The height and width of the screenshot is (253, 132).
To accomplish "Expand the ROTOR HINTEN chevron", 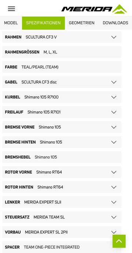I will coord(114,187).
